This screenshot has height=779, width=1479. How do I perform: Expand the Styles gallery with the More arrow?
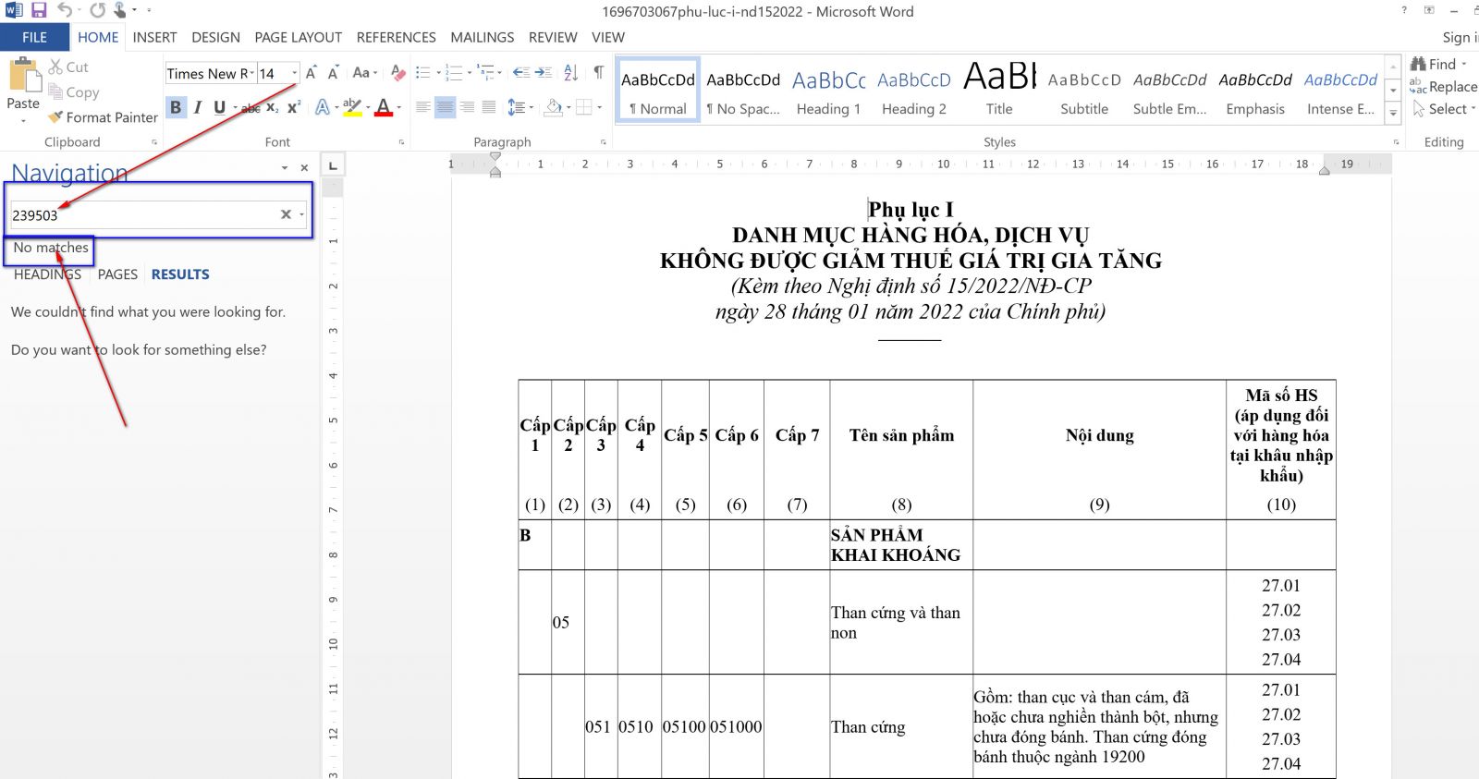1393,111
